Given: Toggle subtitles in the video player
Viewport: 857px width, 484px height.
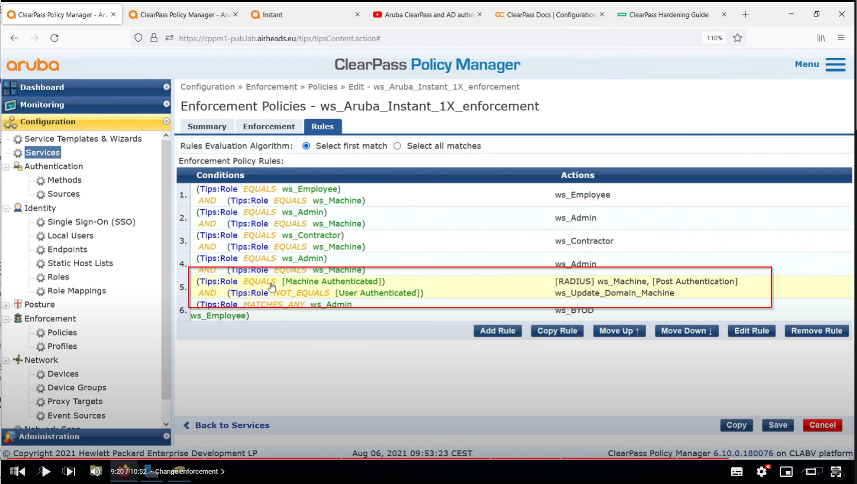Looking at the screenshot, I should click(737, 471).
